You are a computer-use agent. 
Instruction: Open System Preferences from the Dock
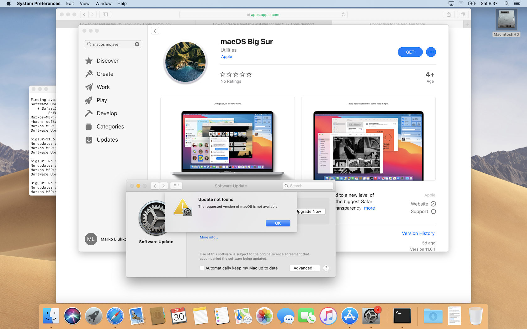coord(371,316)
